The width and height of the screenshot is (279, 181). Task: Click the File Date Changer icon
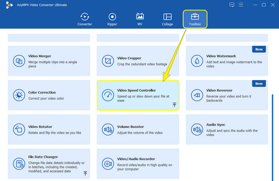pos(19,164)
